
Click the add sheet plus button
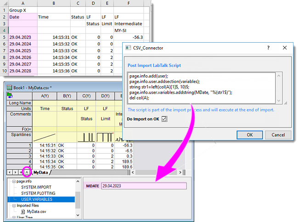tap(21, 172)
